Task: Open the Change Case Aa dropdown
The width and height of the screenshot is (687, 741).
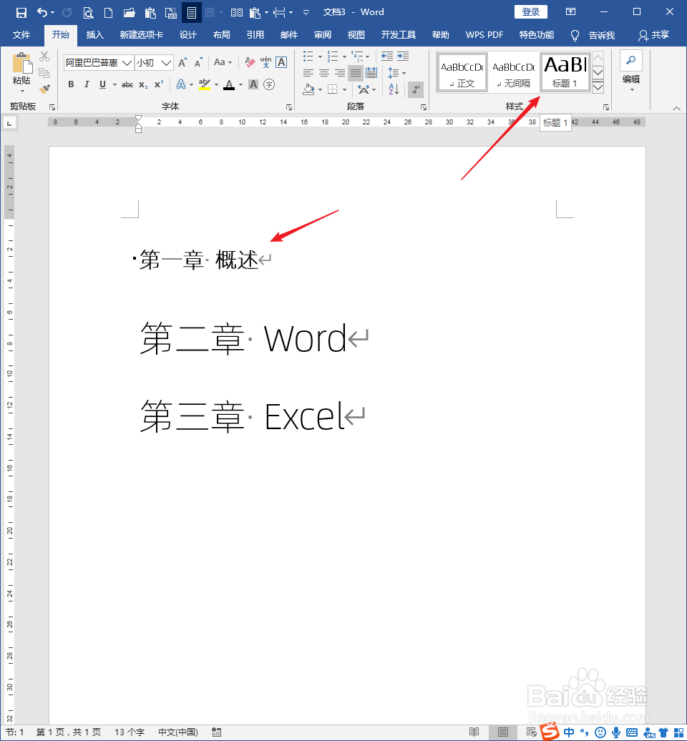Action: 223,62
